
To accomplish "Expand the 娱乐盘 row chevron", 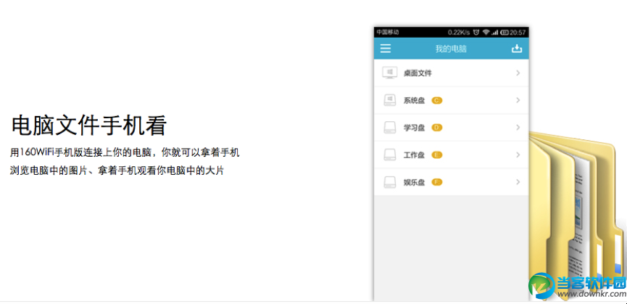I will (518, 182).
